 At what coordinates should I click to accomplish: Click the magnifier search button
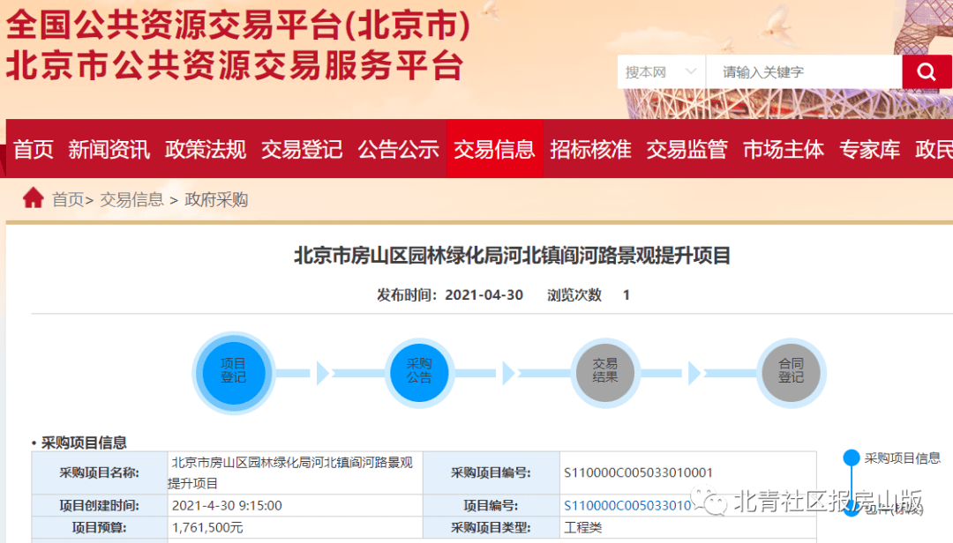[x=927, y=72]
